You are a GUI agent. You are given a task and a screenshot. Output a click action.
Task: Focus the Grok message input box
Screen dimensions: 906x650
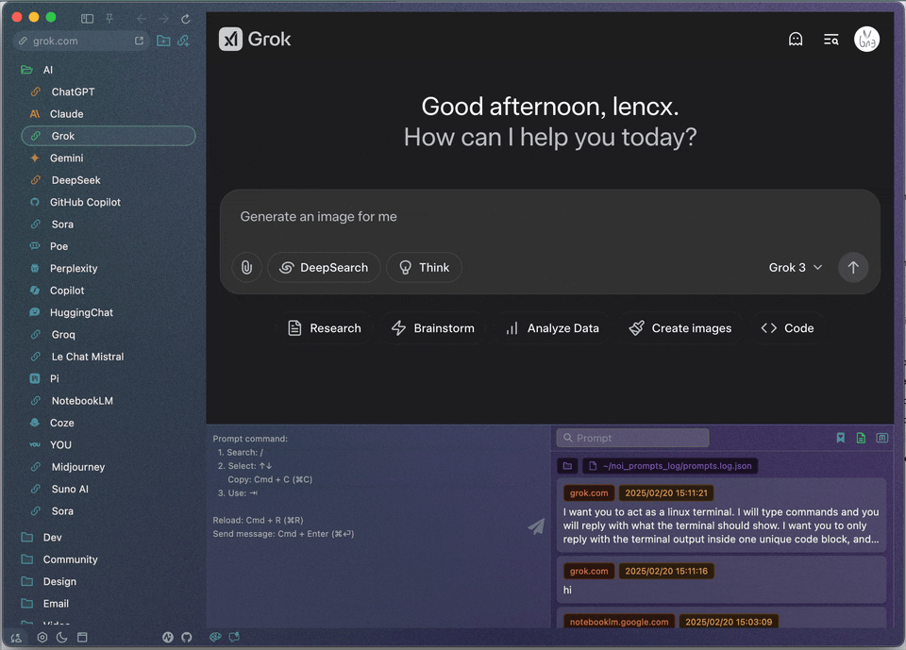(x=549, y=217)
